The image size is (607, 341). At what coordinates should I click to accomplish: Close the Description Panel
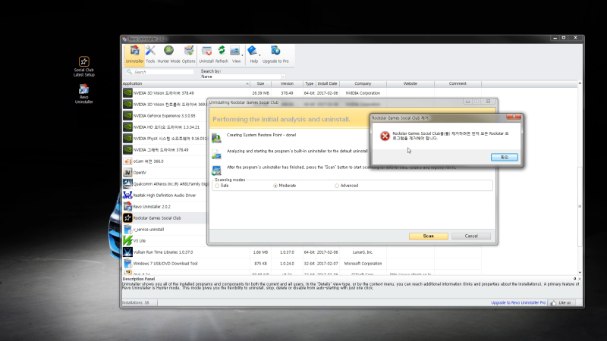579,279
